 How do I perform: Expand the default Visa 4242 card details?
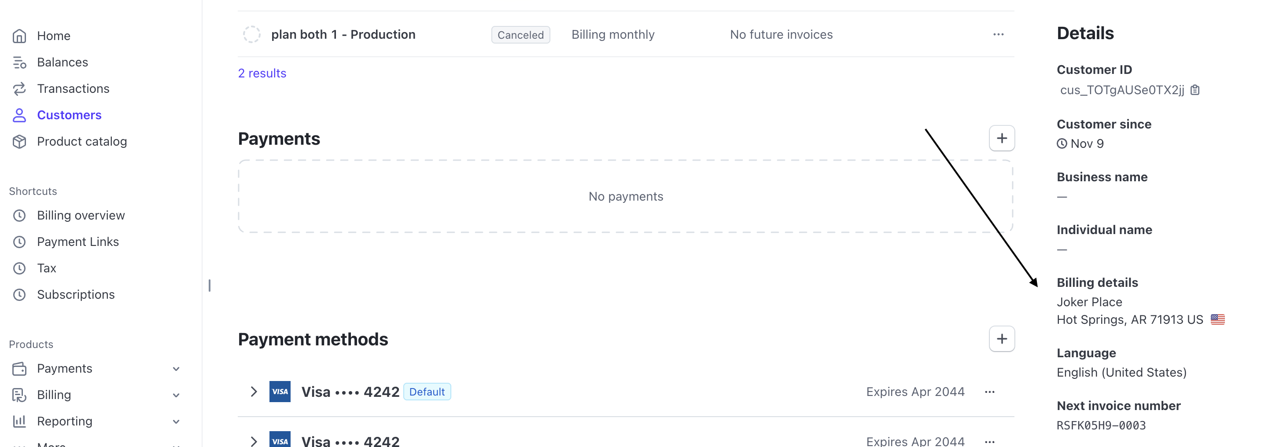click(254, 391)
